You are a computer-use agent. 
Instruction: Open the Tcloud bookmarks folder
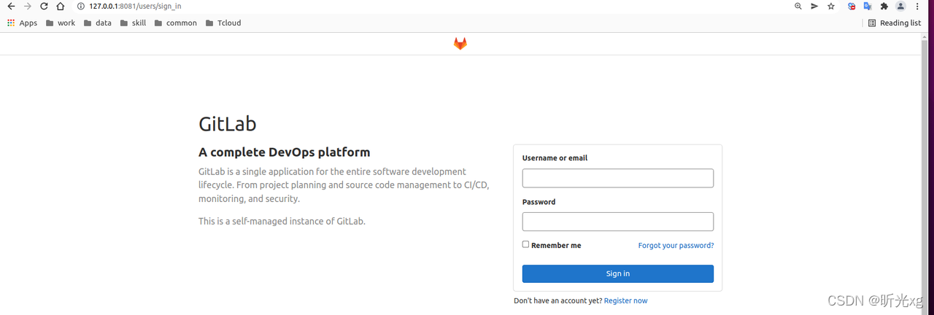223,23
